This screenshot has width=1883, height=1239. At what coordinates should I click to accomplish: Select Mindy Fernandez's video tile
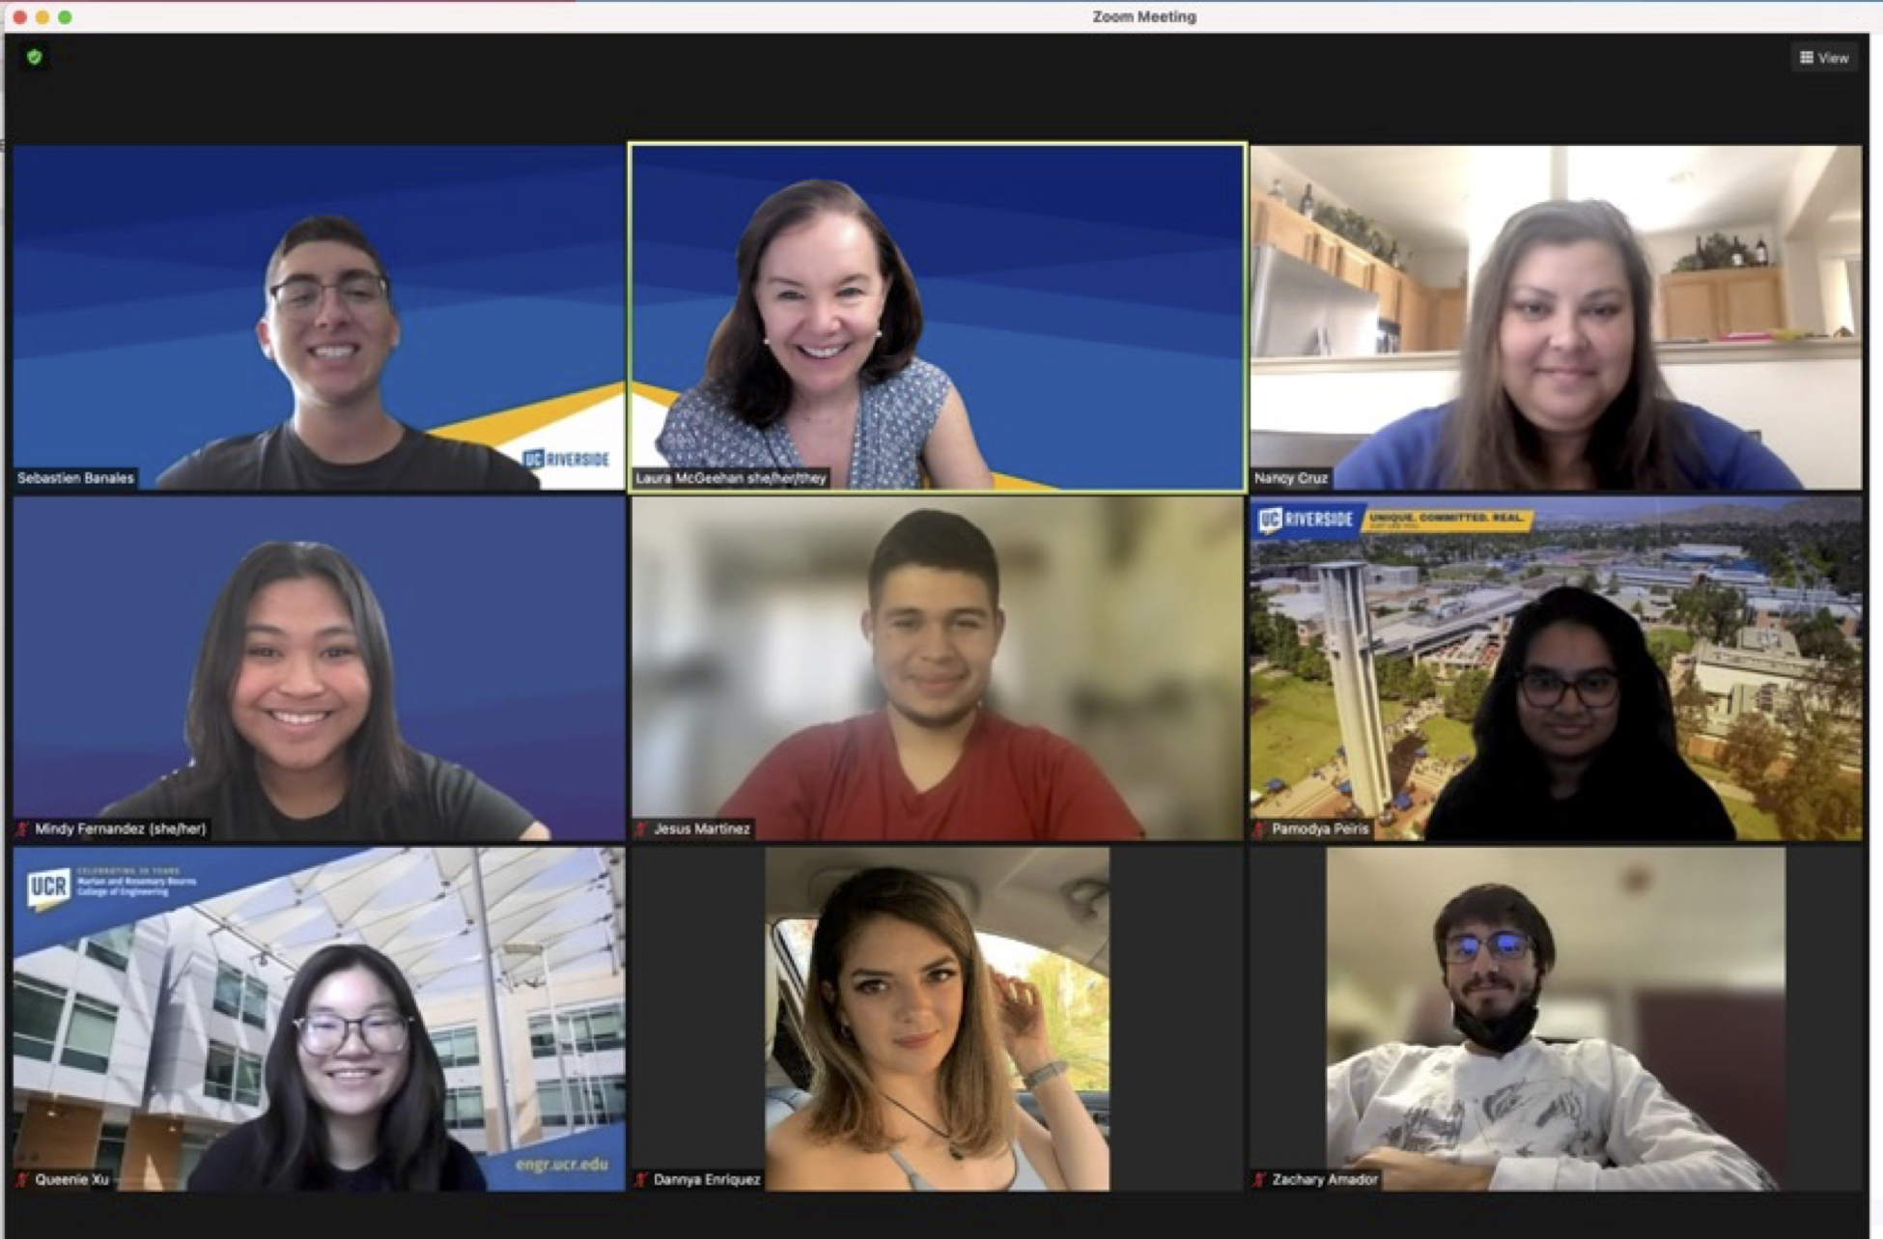click(319, 666)
